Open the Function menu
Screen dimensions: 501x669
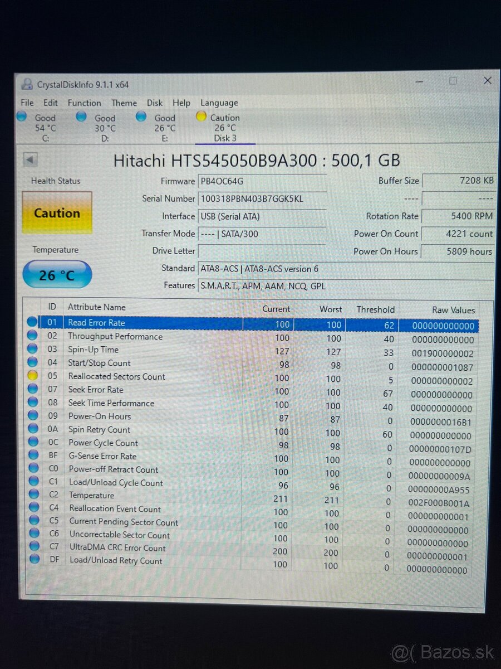84,103
